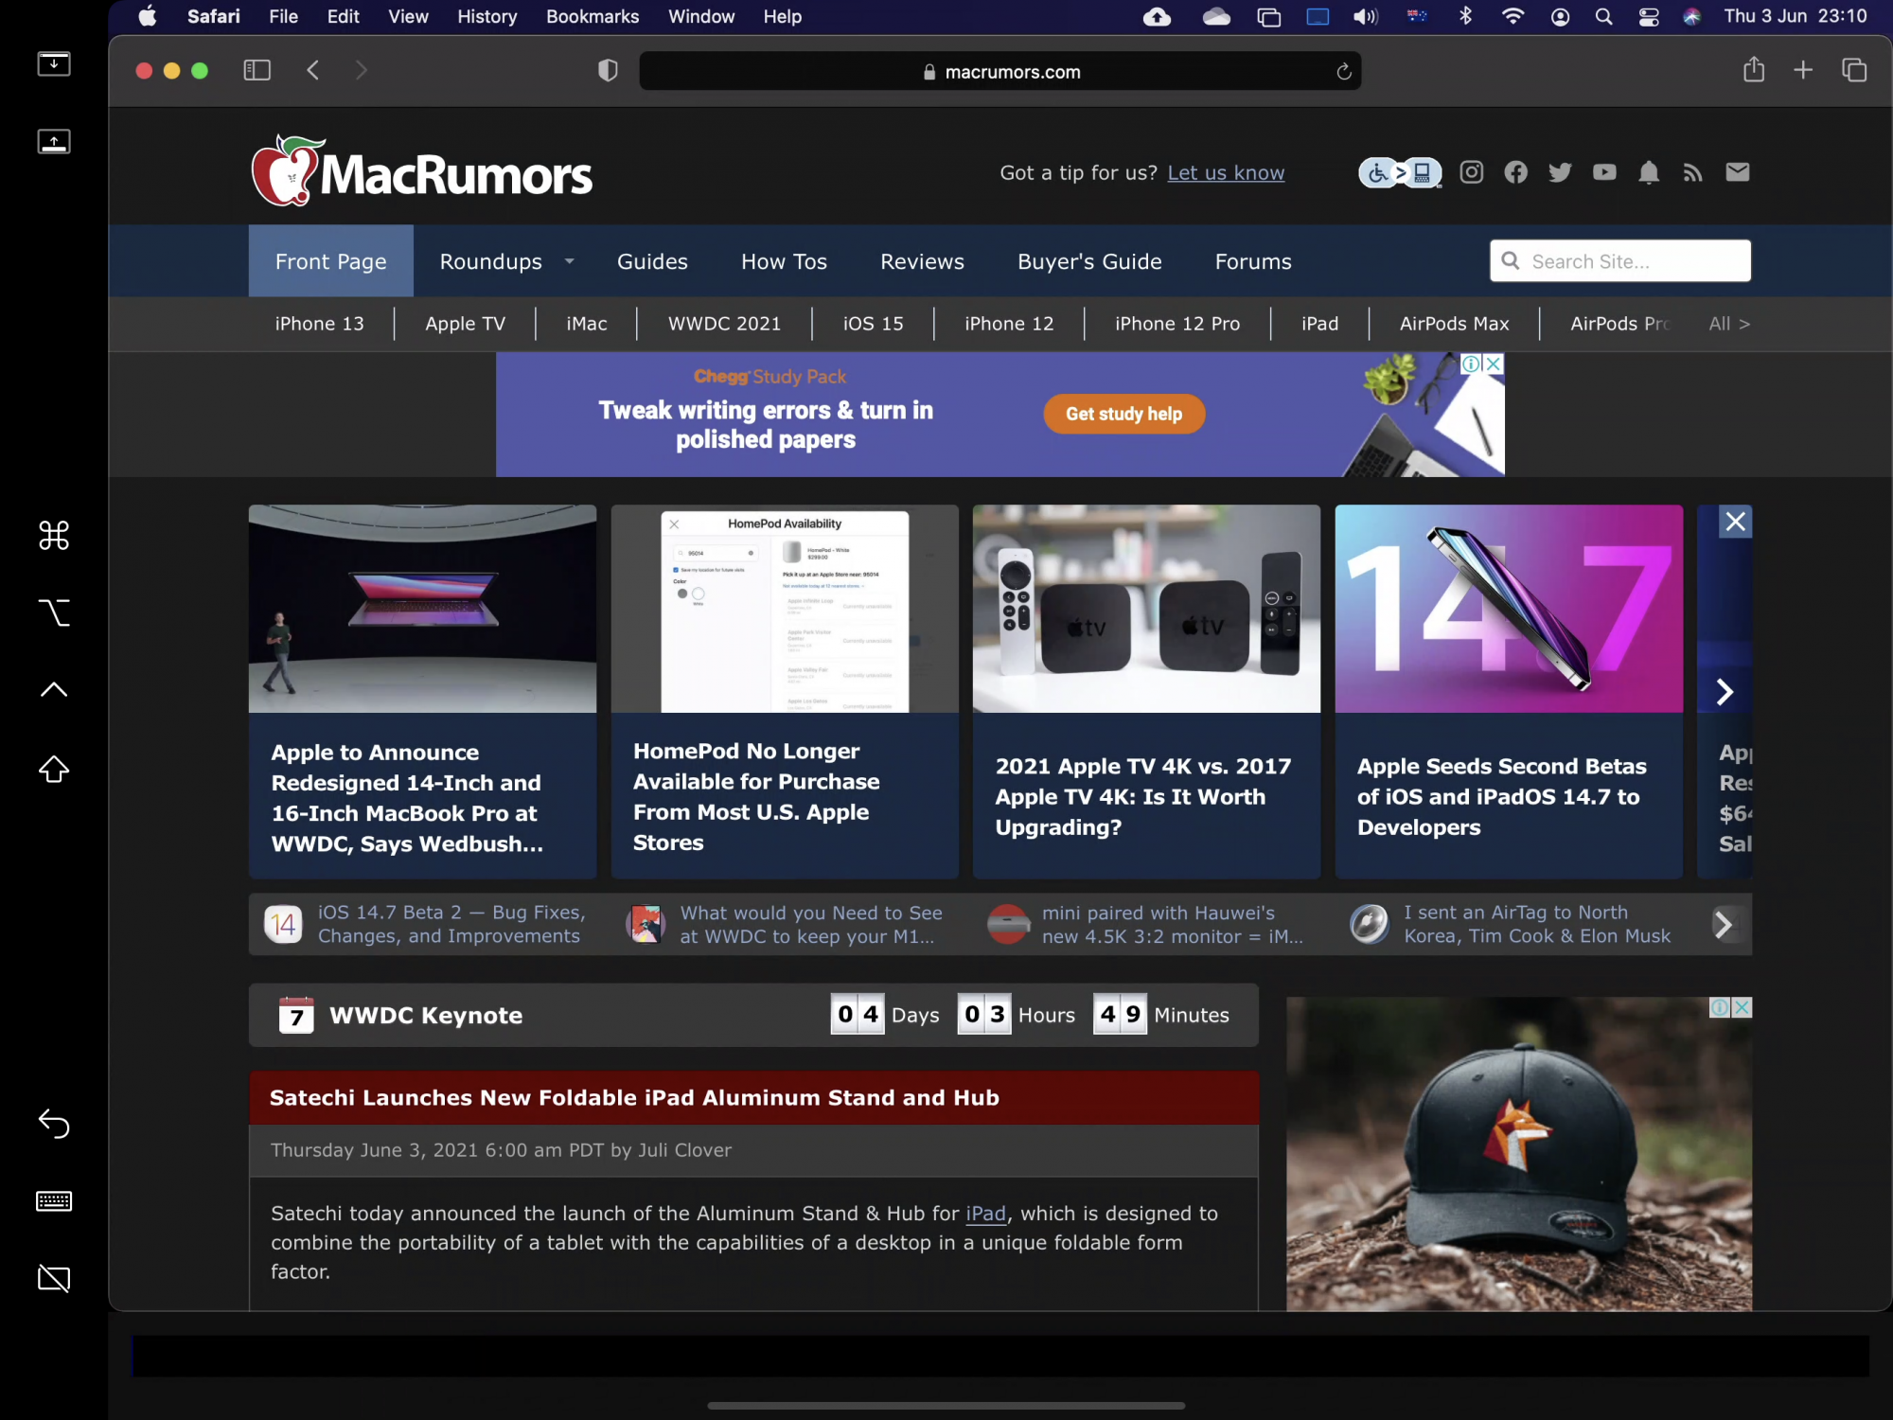Click the Wi-Fi menu bar icon
This screenshot has height=1420, width=1893.
pos(1513,16)
